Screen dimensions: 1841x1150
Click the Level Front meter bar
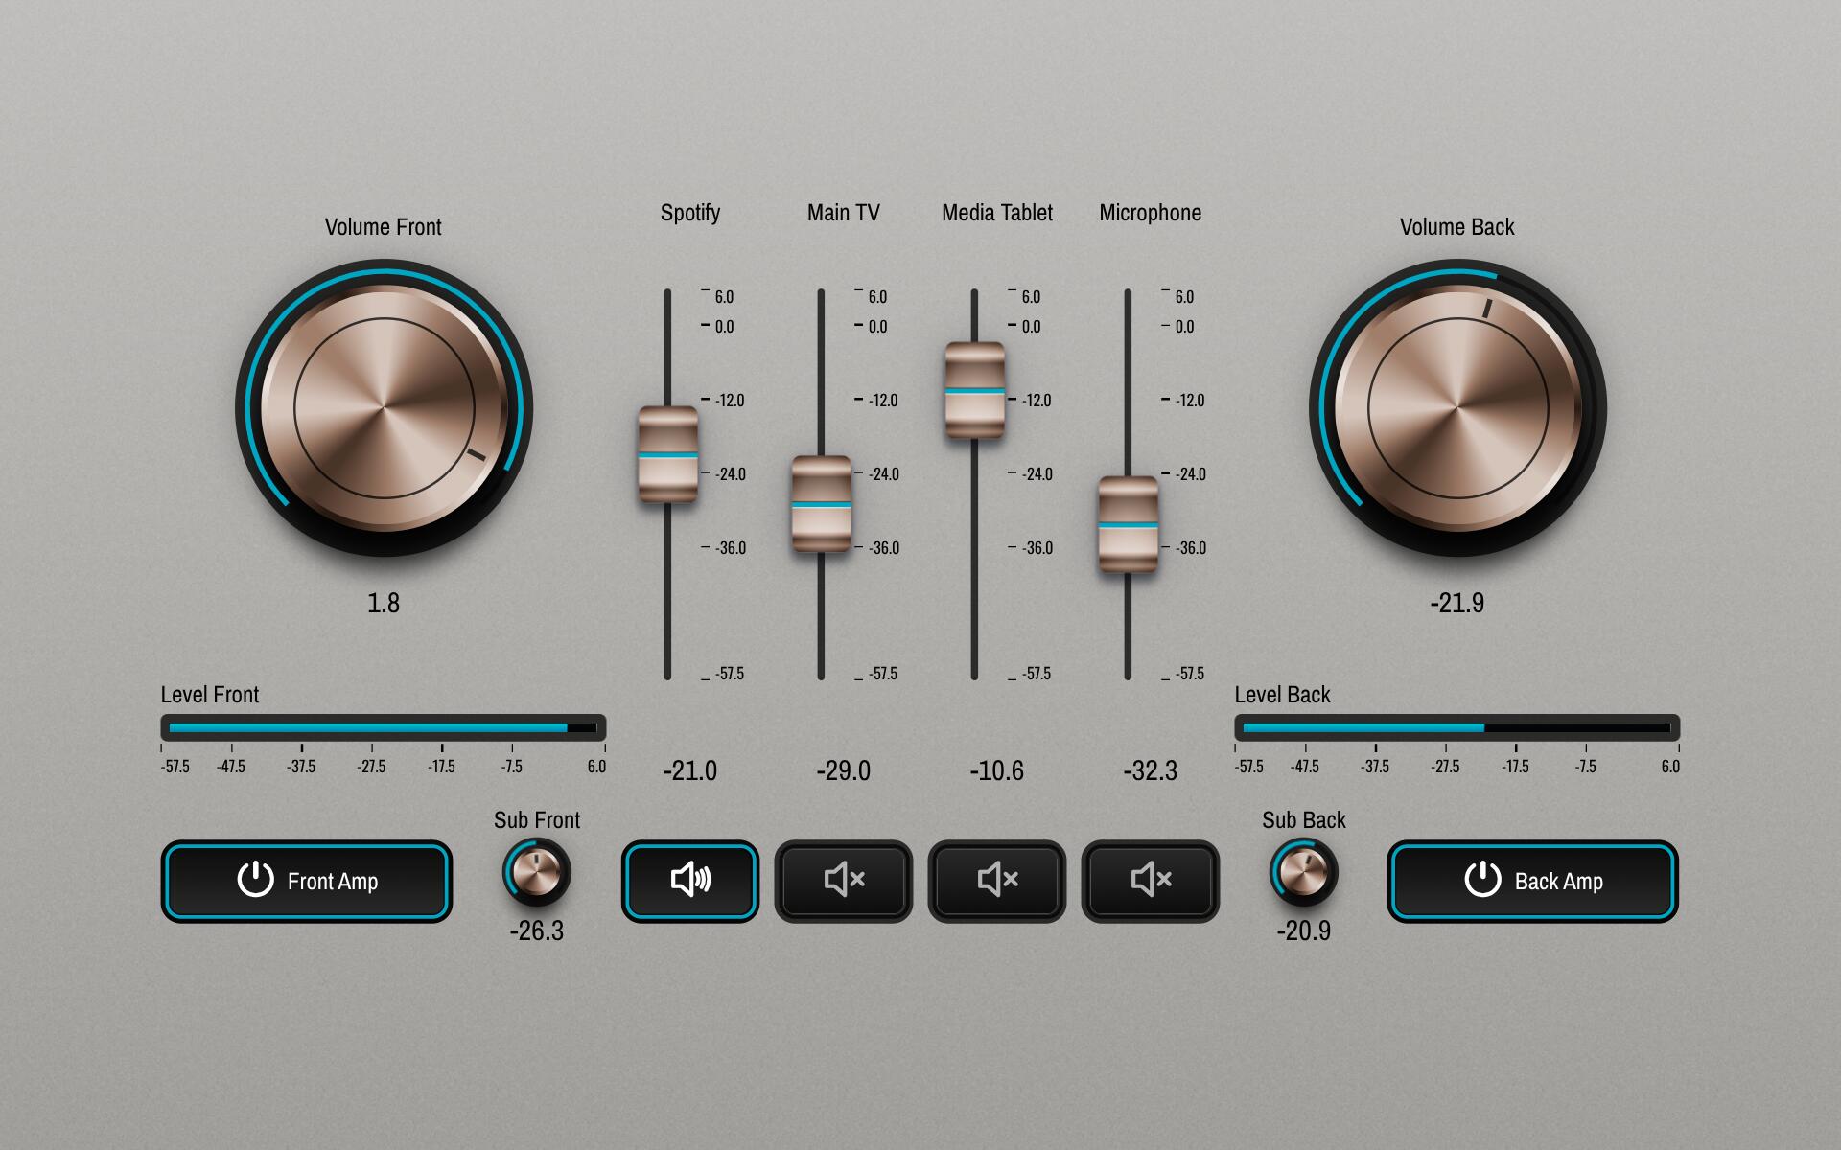383,727
